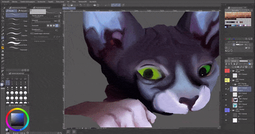Open the Edición menu
Image resolution: width=255 pixels, height=134 pixels.
click(x=15, y=2)
